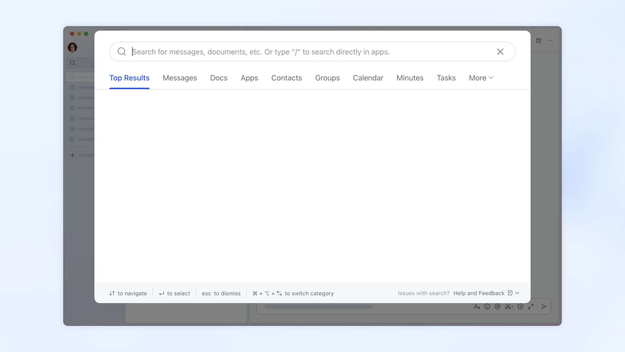Expand the scissors tool dropdown chevron
The image size is (625, 352).
pos(512,306)
